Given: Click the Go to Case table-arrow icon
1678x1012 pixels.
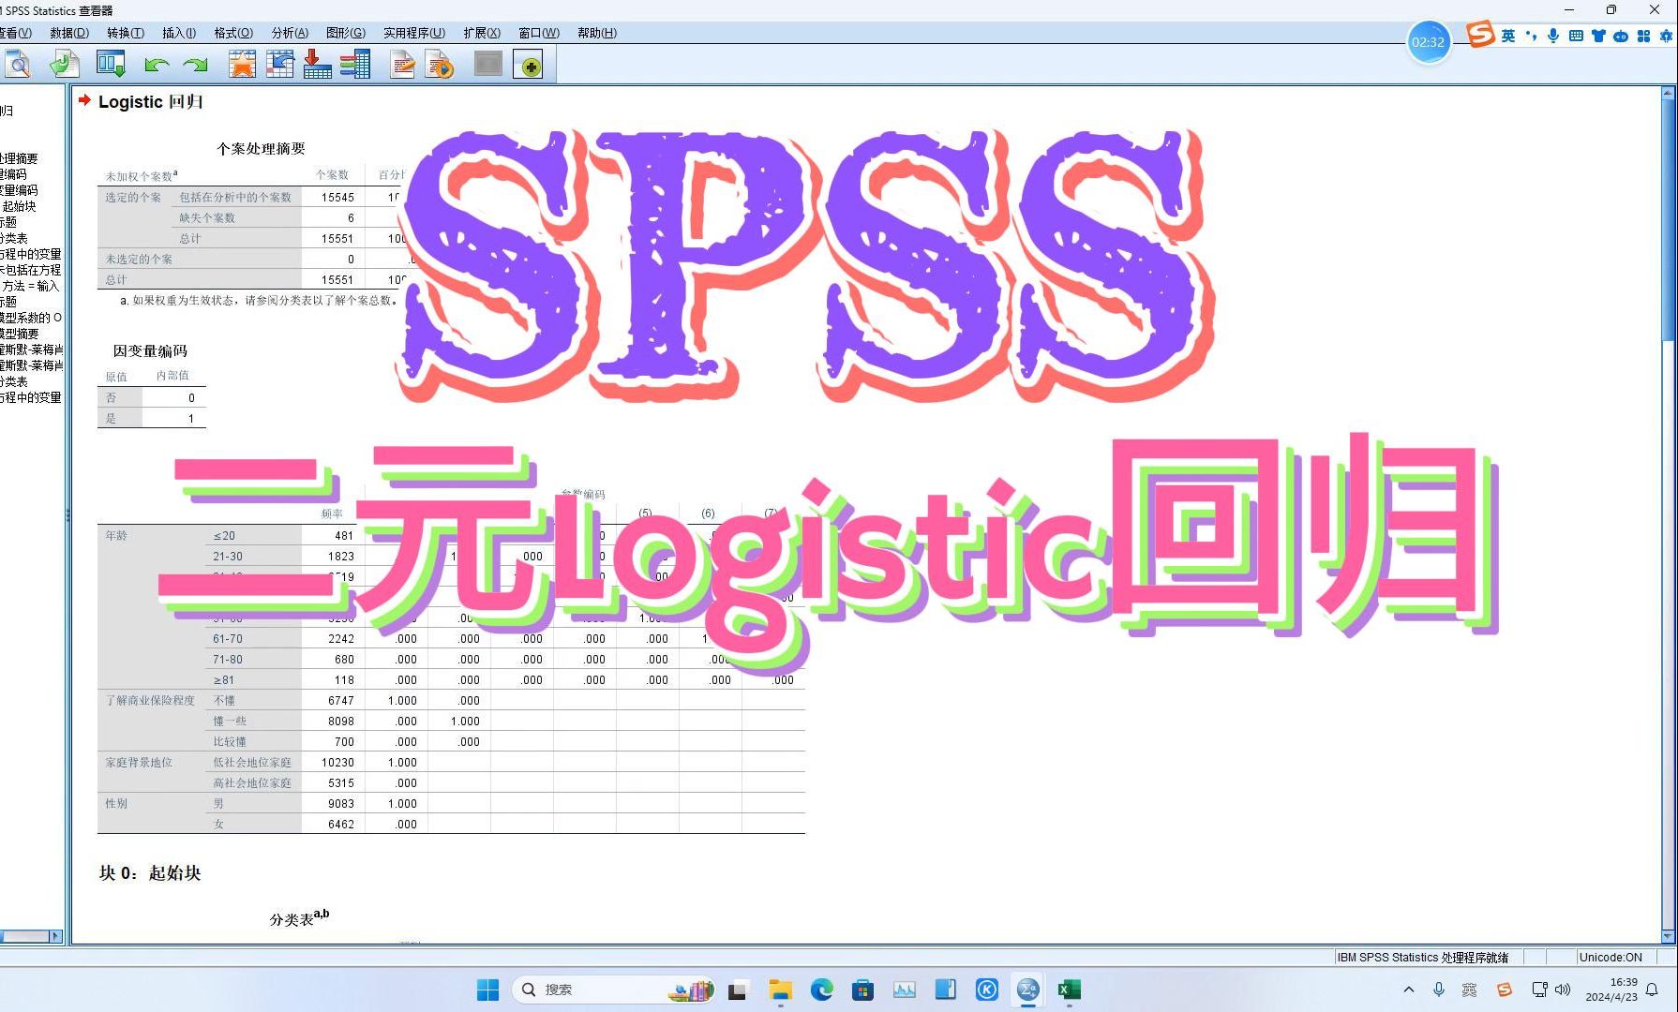Looking at the screenshot, I should click(279, 65).
